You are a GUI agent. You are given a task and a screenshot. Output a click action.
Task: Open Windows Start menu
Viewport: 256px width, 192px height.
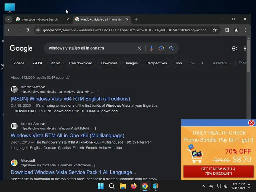[x=100, y=186]
